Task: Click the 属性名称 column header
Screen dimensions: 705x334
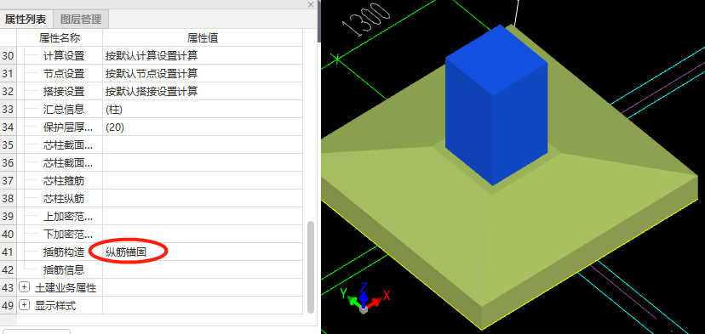Action: coord(60,38)
